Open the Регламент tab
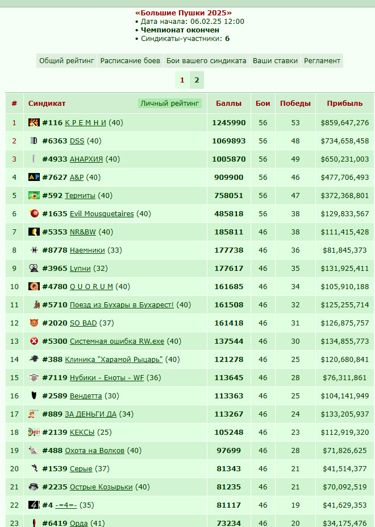Screen dimensions: 375x527 322,61
